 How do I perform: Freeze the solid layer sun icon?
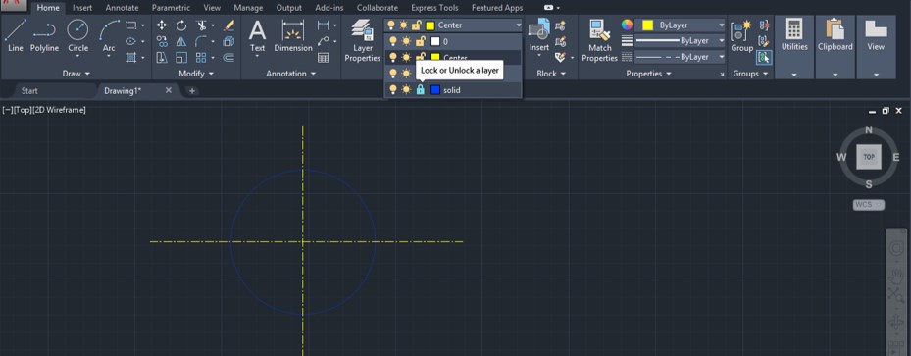pos(406,90)
